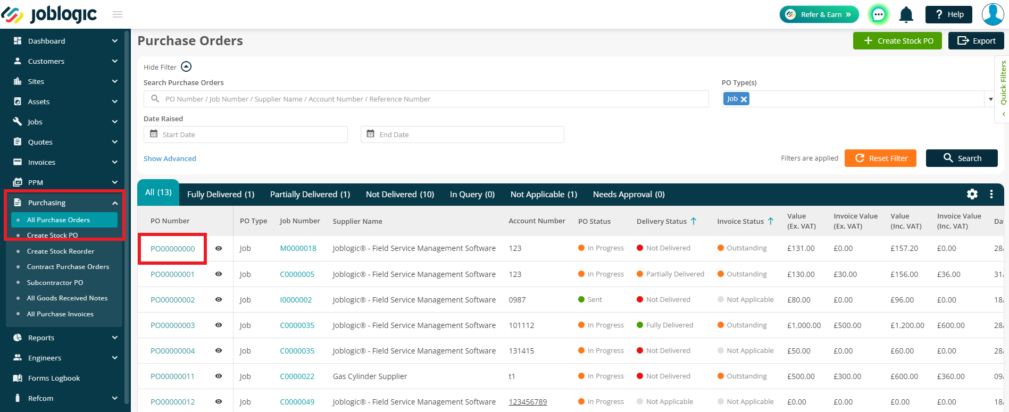Click the Show Advanced link

click(x=170, y=158)
